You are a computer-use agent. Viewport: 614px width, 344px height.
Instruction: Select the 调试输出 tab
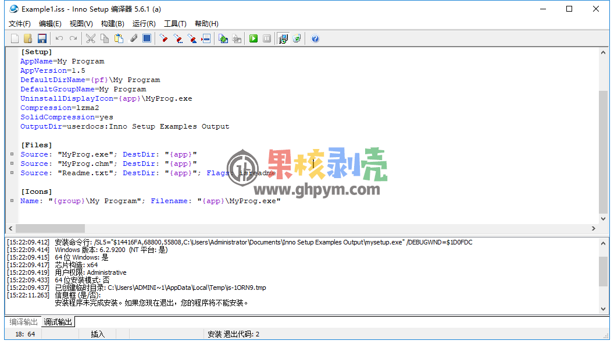pos(58,322)
